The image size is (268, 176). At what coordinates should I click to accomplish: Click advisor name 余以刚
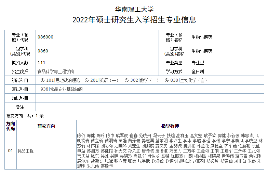(x=255, y=156)
